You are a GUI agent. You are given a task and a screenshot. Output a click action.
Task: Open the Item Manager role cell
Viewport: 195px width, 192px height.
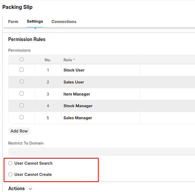[101, 94]
